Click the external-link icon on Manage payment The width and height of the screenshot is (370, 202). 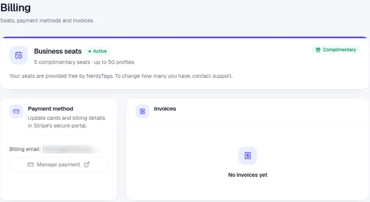(x=86, y=164)
